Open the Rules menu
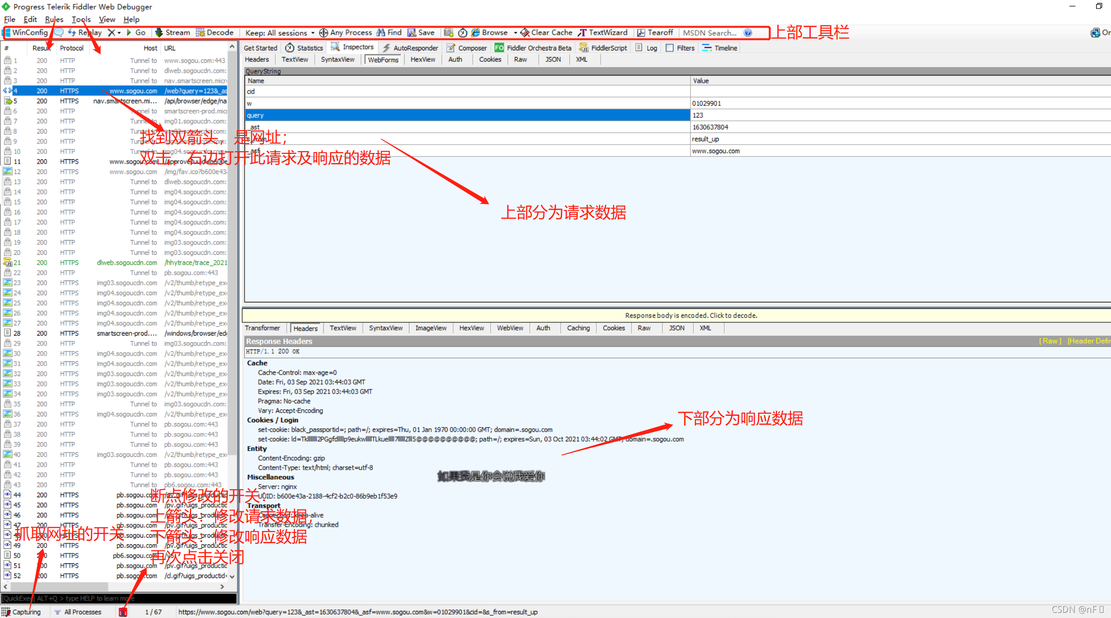Viewport: 1111px width, 618px height. [x=54, y=19]
